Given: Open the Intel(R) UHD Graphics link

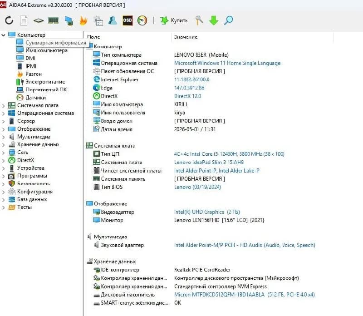Looking at the screenshot, I should [x=207, y=212].
